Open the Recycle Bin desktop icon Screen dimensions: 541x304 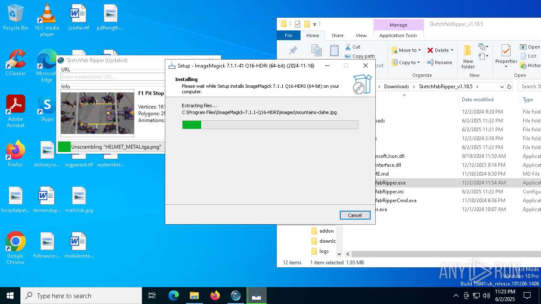pyautogui.click(x=15, y=17)
